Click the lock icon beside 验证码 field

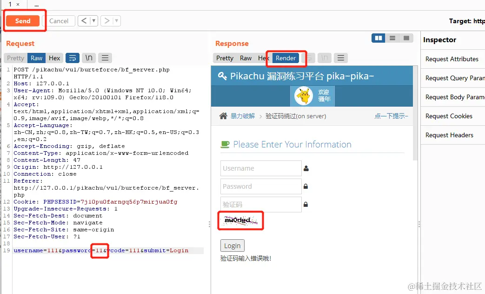(x=306, y=204)
